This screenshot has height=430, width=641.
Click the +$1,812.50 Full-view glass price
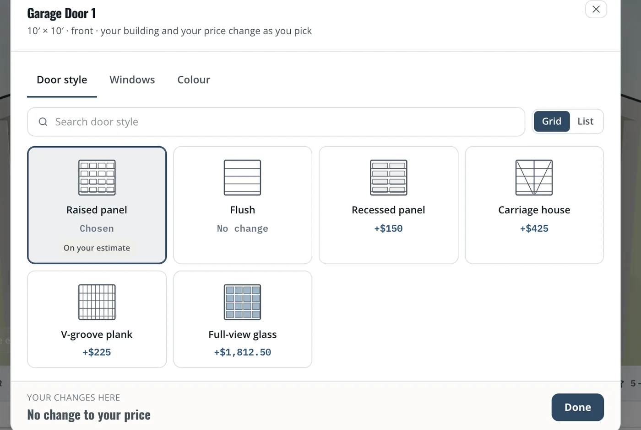click(242, 352)
